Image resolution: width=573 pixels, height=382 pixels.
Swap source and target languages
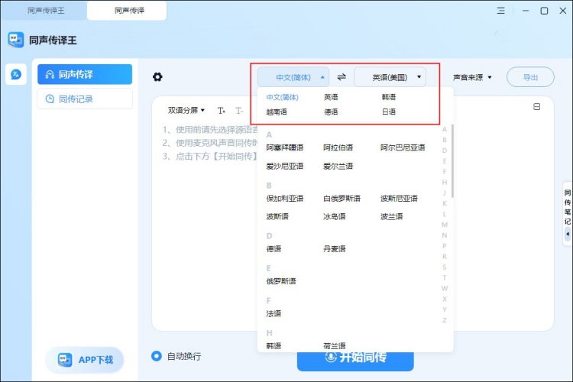[342, 77]
